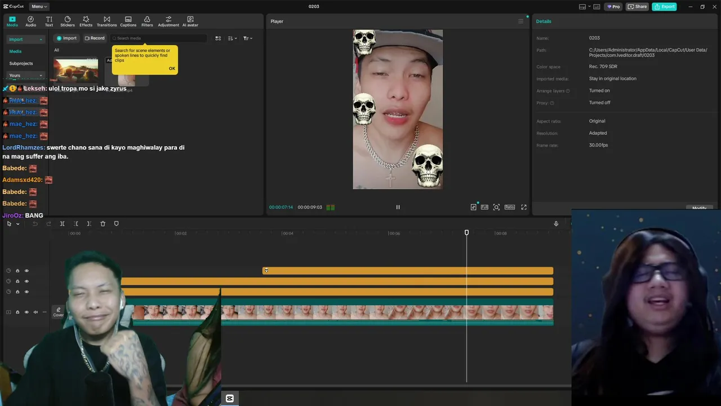Add a marker with shield icon

117,224
